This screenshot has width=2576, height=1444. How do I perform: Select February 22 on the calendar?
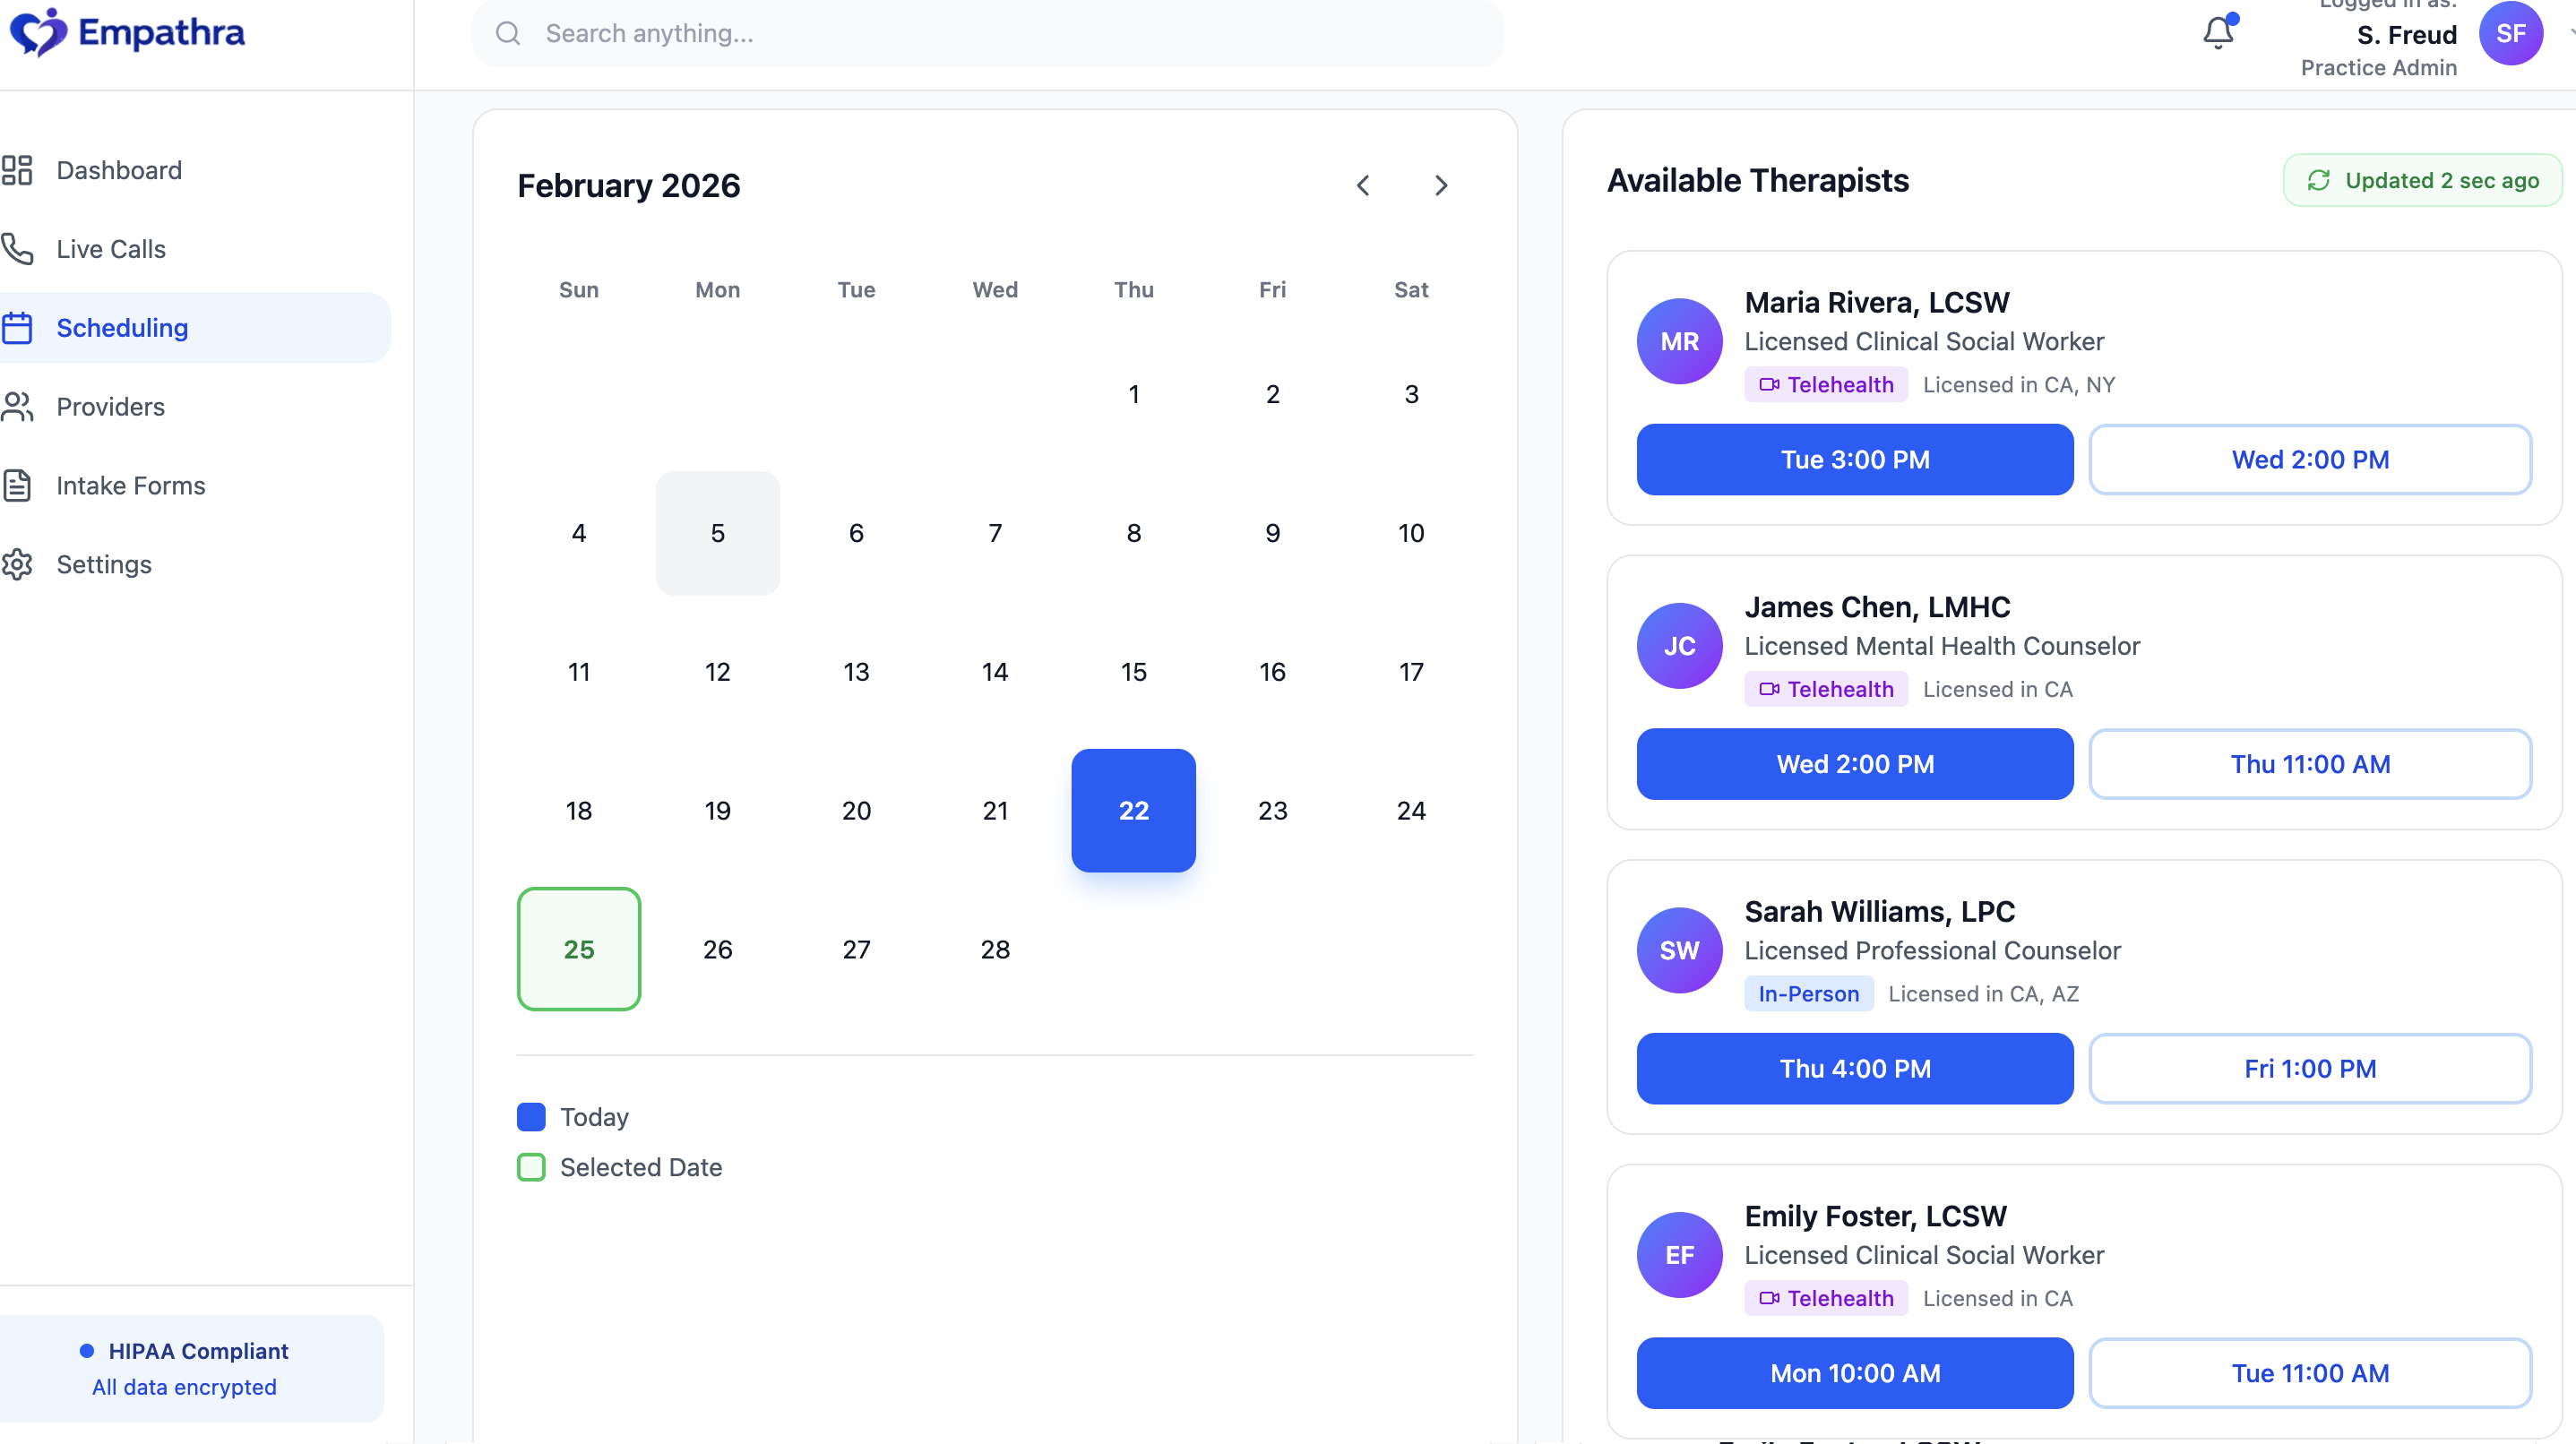click(1133, 811)
